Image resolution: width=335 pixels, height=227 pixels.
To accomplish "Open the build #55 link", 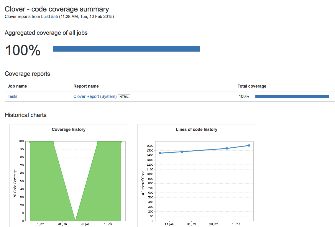I will pos(54,17).
